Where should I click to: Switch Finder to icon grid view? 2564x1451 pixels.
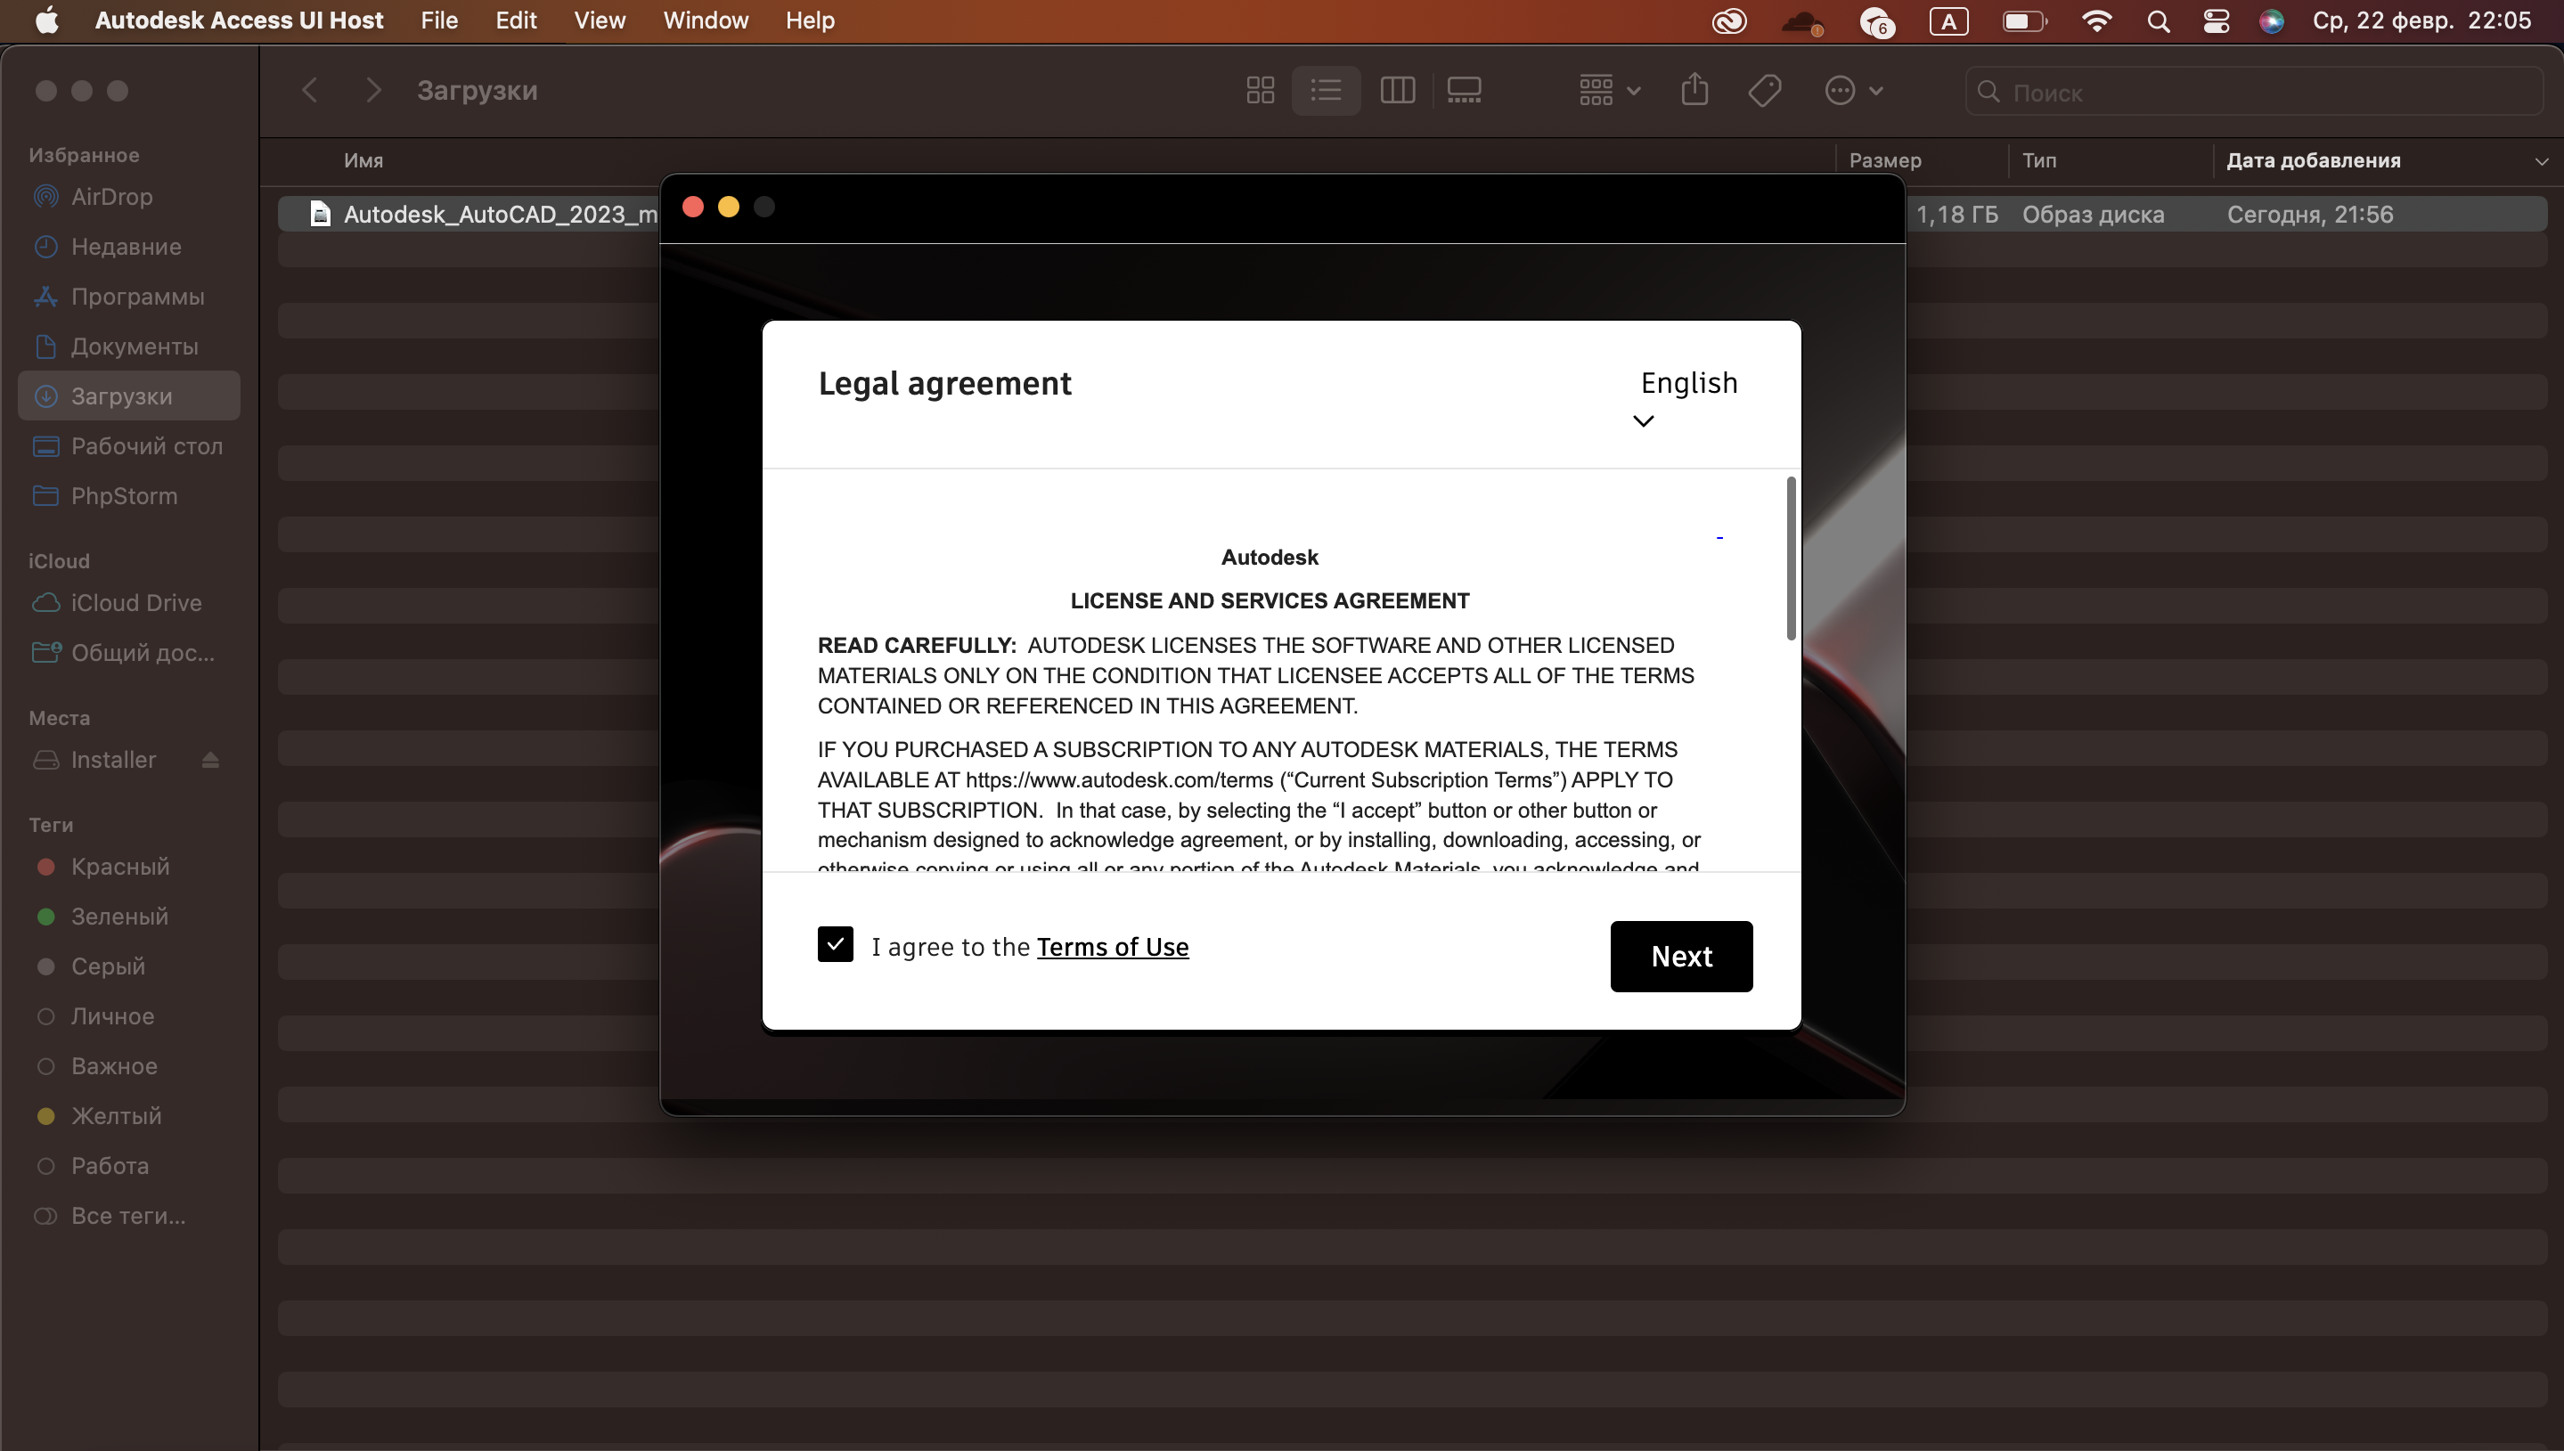[x=1260, y=91]
